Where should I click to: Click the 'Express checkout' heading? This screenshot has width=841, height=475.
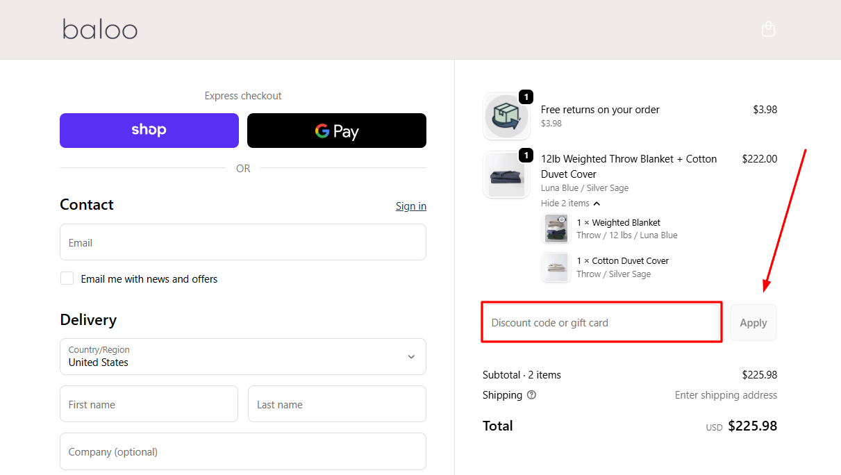coord(243,96)
